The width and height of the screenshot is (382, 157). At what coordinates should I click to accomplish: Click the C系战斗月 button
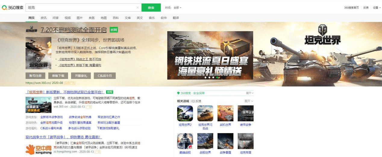105,76
